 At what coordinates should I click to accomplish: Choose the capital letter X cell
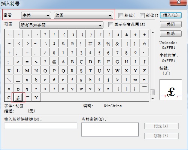click(126, 71)
